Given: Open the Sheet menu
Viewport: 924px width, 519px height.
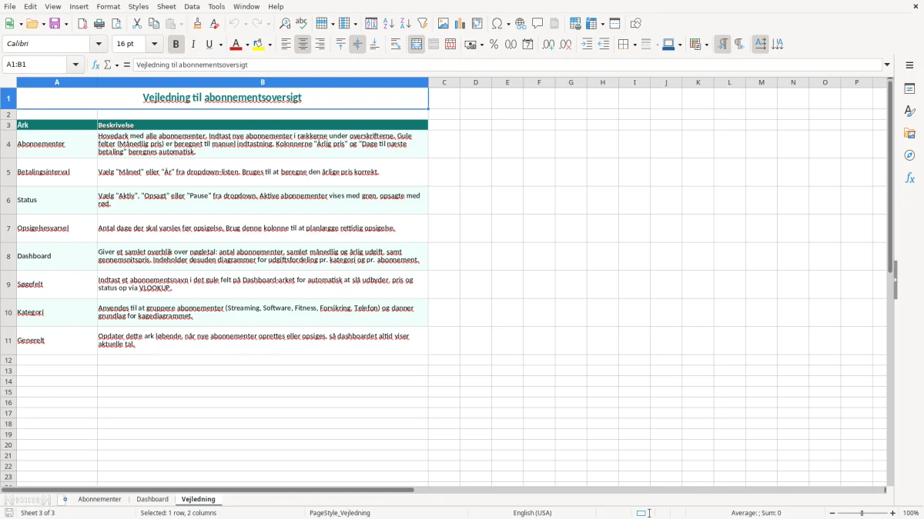Looking at the screenshot, I should point(166,6).
